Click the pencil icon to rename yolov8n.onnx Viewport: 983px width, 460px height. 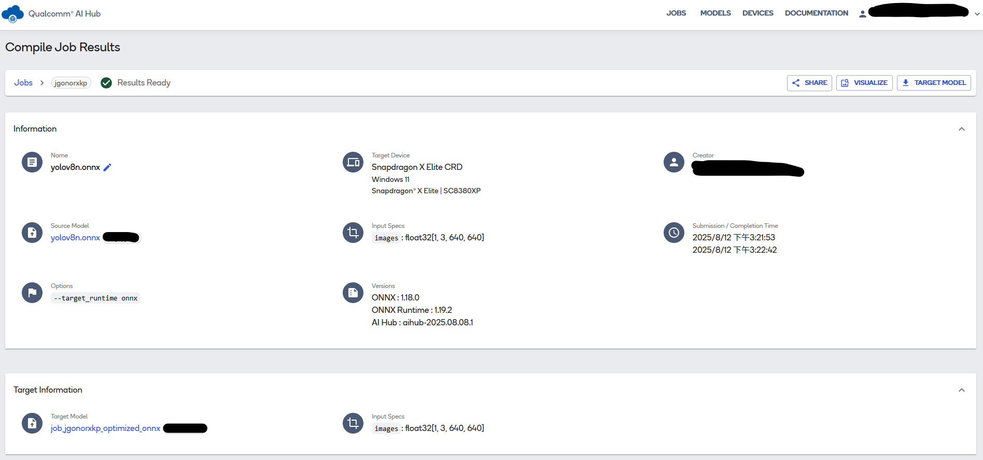(x=107, y=167)
